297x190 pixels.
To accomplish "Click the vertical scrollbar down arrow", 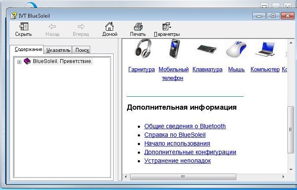I will click(x=291, y=170).
